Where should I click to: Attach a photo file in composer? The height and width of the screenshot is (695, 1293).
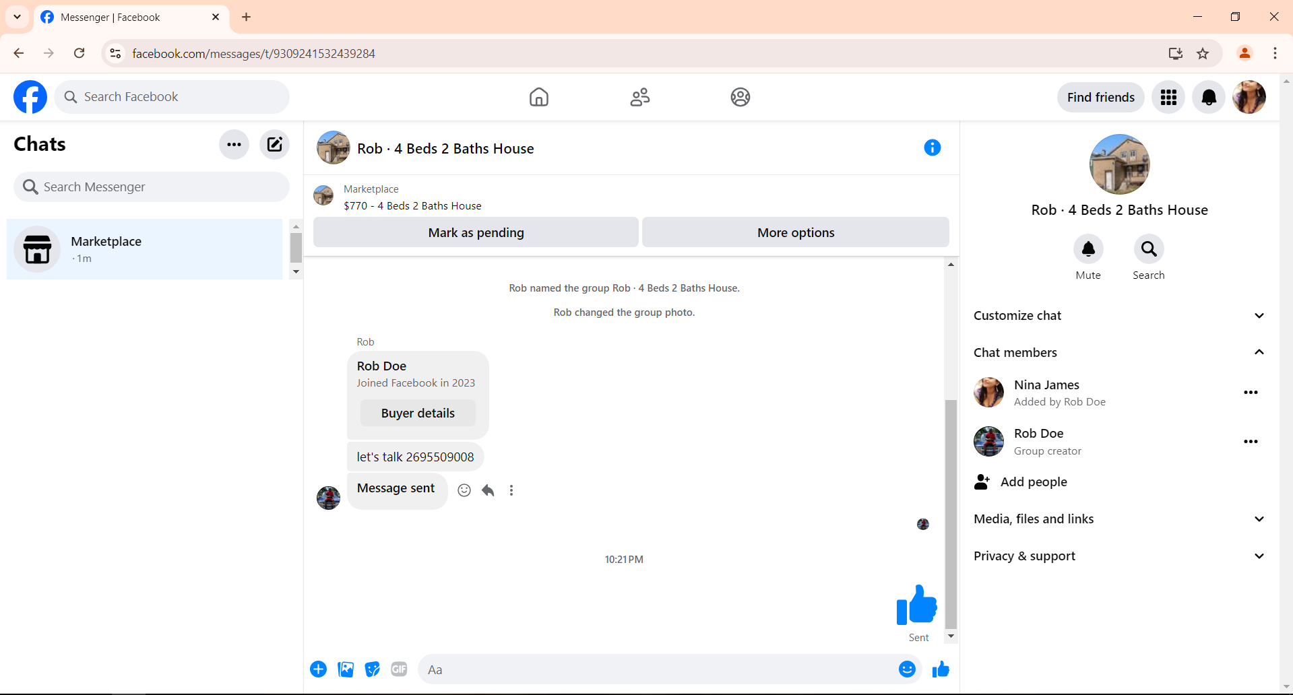346,669
